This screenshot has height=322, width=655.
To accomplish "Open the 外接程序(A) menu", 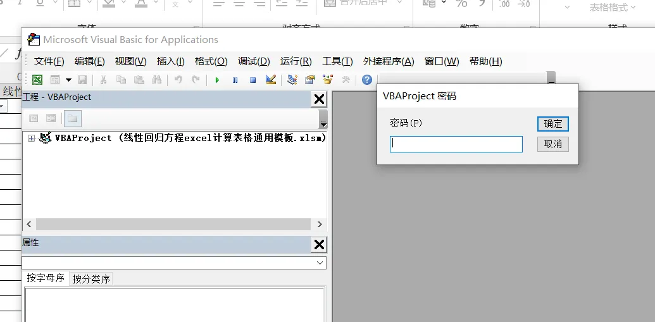I will click(389, 61).
